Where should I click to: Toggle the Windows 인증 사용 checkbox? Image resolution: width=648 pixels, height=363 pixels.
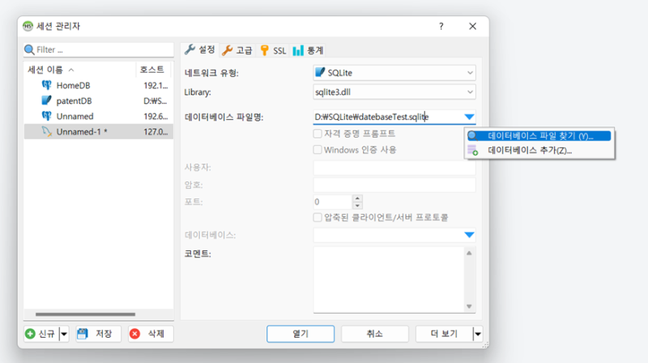point(318,150)
